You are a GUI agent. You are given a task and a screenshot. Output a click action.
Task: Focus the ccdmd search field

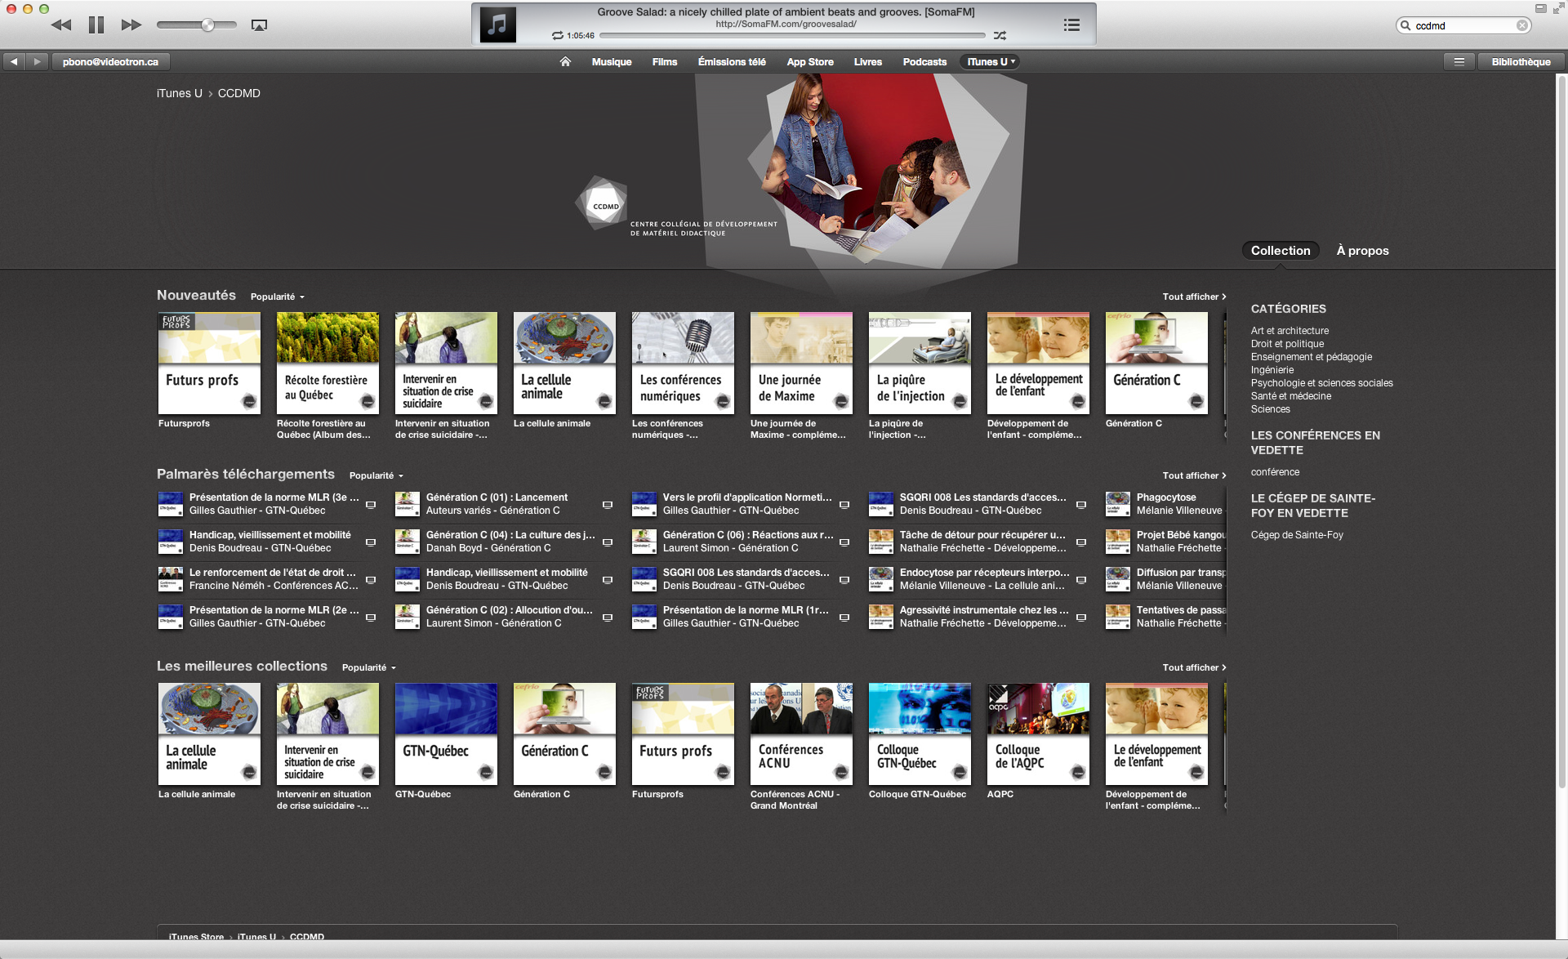(x=1463, y=25)
